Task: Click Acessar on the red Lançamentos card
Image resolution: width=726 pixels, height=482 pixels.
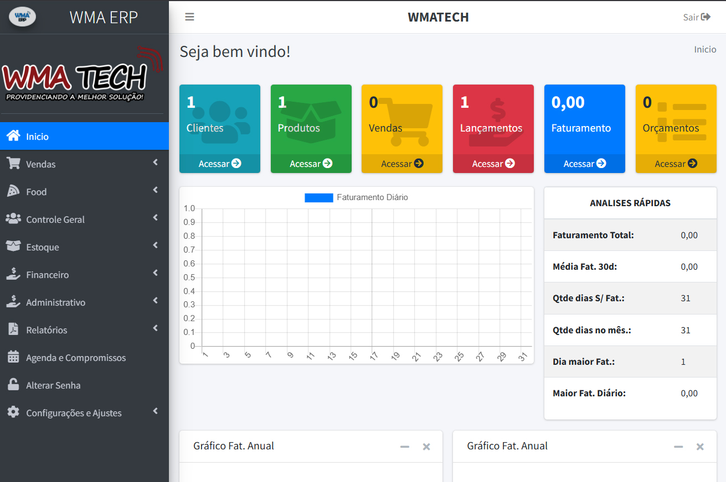Action: 493,164
